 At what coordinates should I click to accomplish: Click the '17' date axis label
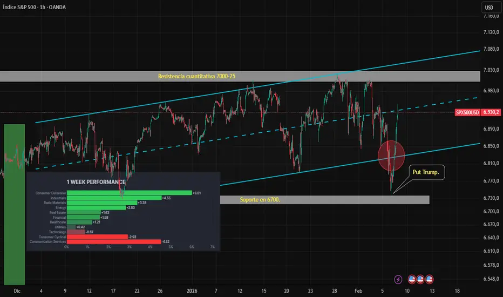pos(113,291)
